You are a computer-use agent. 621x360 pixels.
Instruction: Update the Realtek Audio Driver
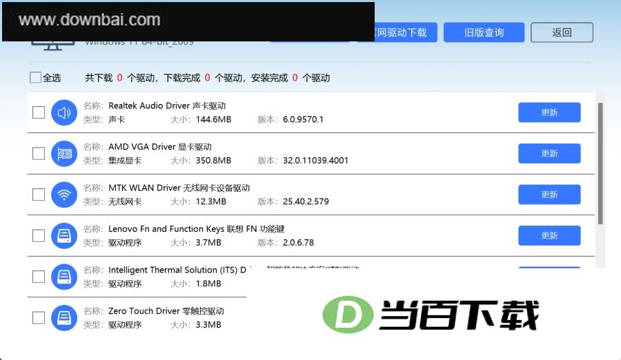coord(549,112)
